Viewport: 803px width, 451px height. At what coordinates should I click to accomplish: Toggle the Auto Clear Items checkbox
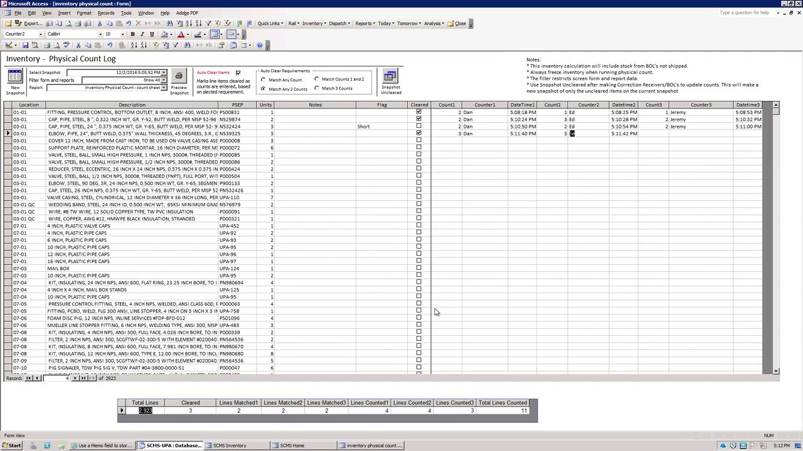click(238, 73)
